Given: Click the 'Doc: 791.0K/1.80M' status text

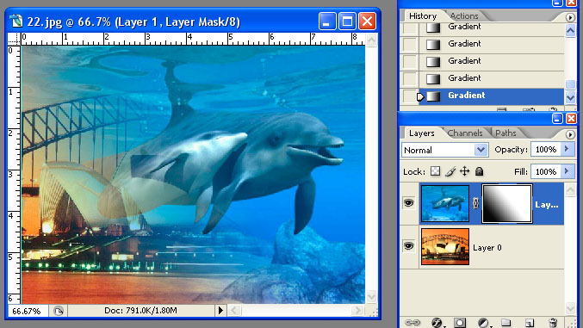Looking at the screenshot, I should (140, 310).
